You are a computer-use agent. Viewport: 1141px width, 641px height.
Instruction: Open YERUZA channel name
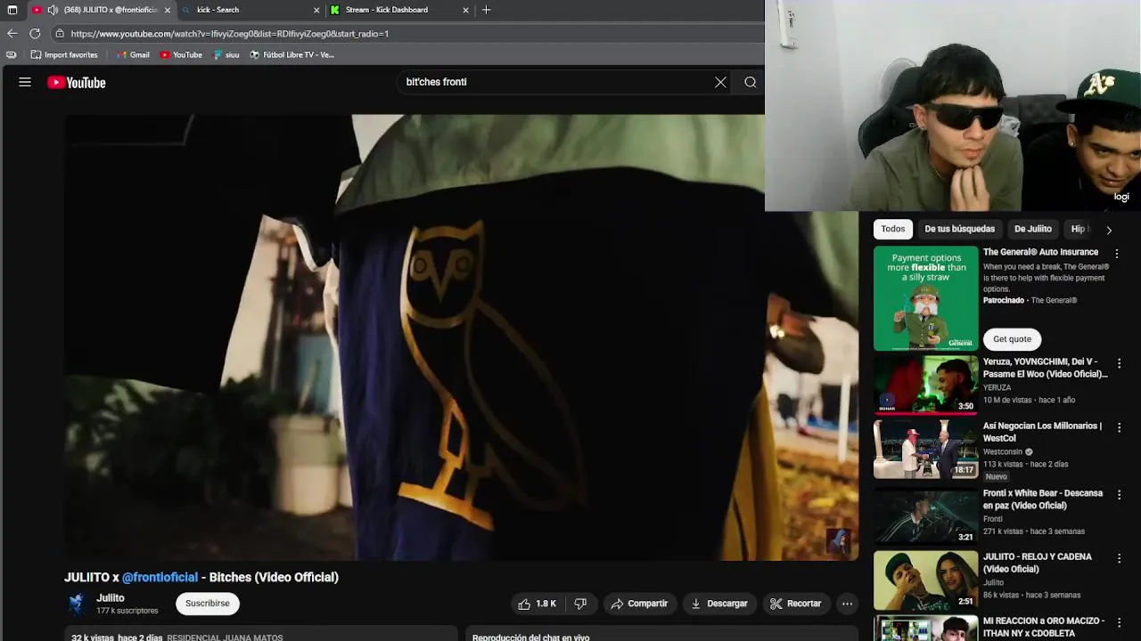point(997,387)
